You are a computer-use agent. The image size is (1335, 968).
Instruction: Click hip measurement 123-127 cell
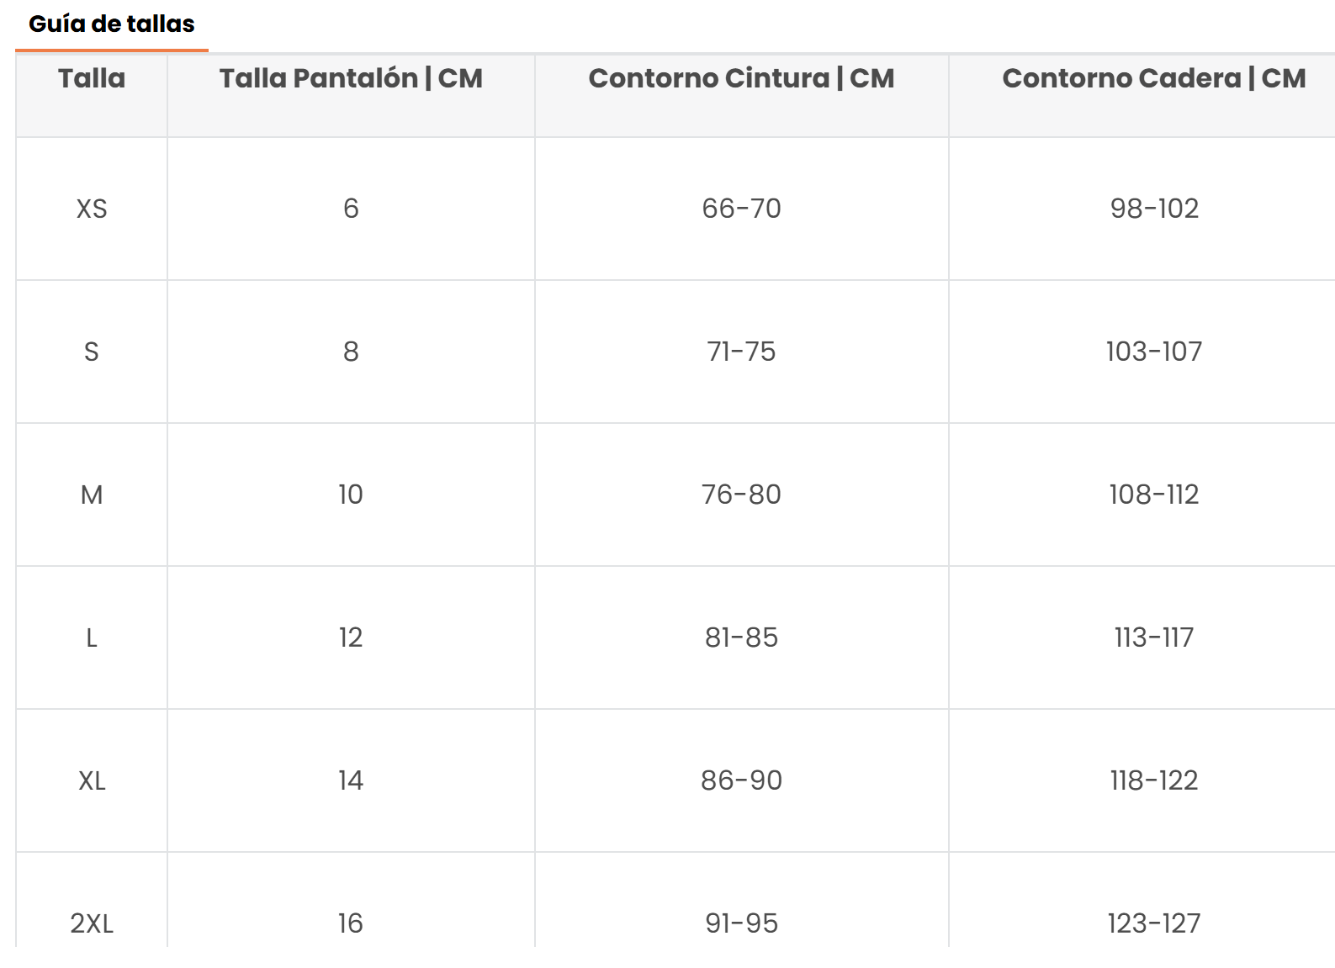tap(1153, 923)
